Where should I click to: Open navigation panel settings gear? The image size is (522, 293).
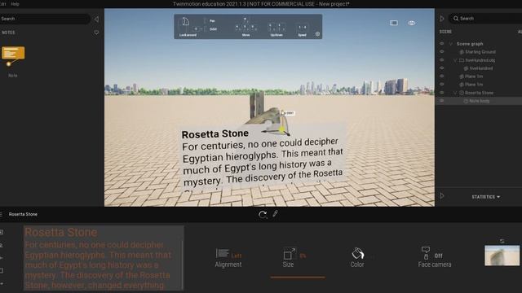tap(317, 34)
